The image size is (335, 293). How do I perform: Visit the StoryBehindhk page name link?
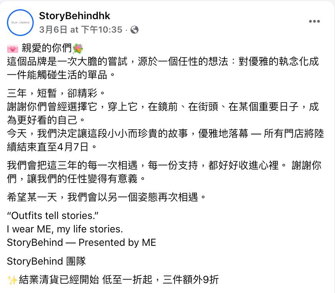[74, 16]
